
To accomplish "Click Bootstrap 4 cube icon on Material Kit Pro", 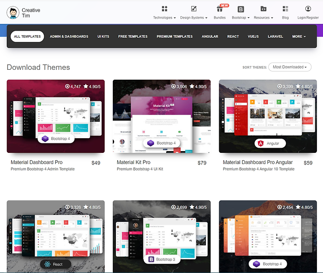I will (x=151, y=143).
